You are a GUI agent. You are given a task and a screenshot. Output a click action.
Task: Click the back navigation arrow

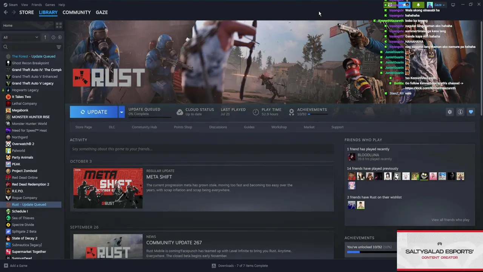coord(6,12)
